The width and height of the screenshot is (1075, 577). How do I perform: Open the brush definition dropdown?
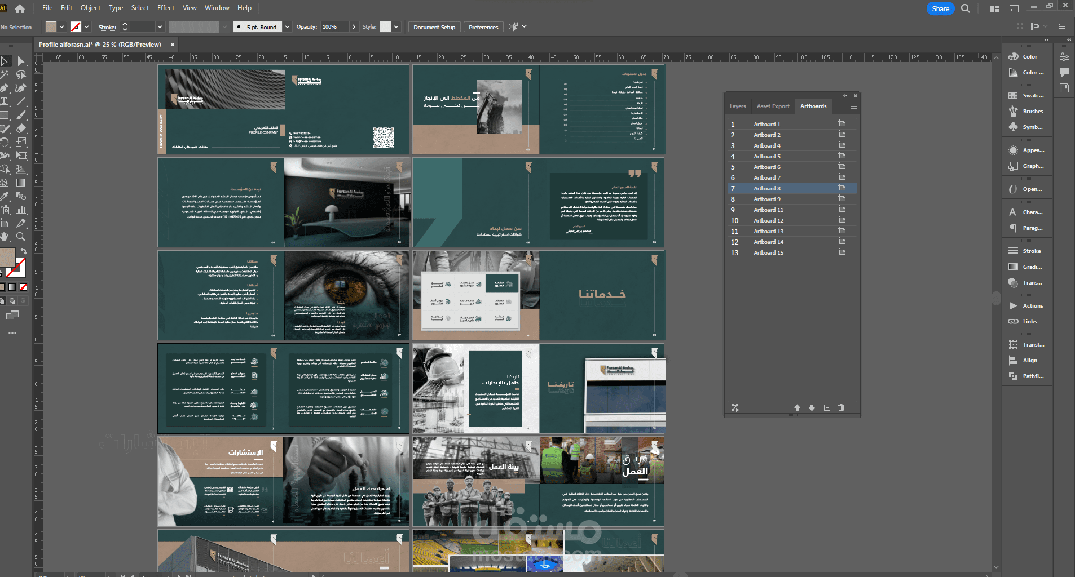[288, 27]
